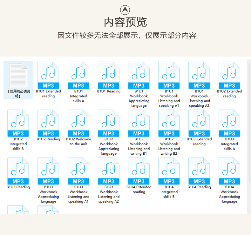
Task: Select B1U1 Workbook Appreciating language MP3 icon
Action: click(x=139, y=75)
